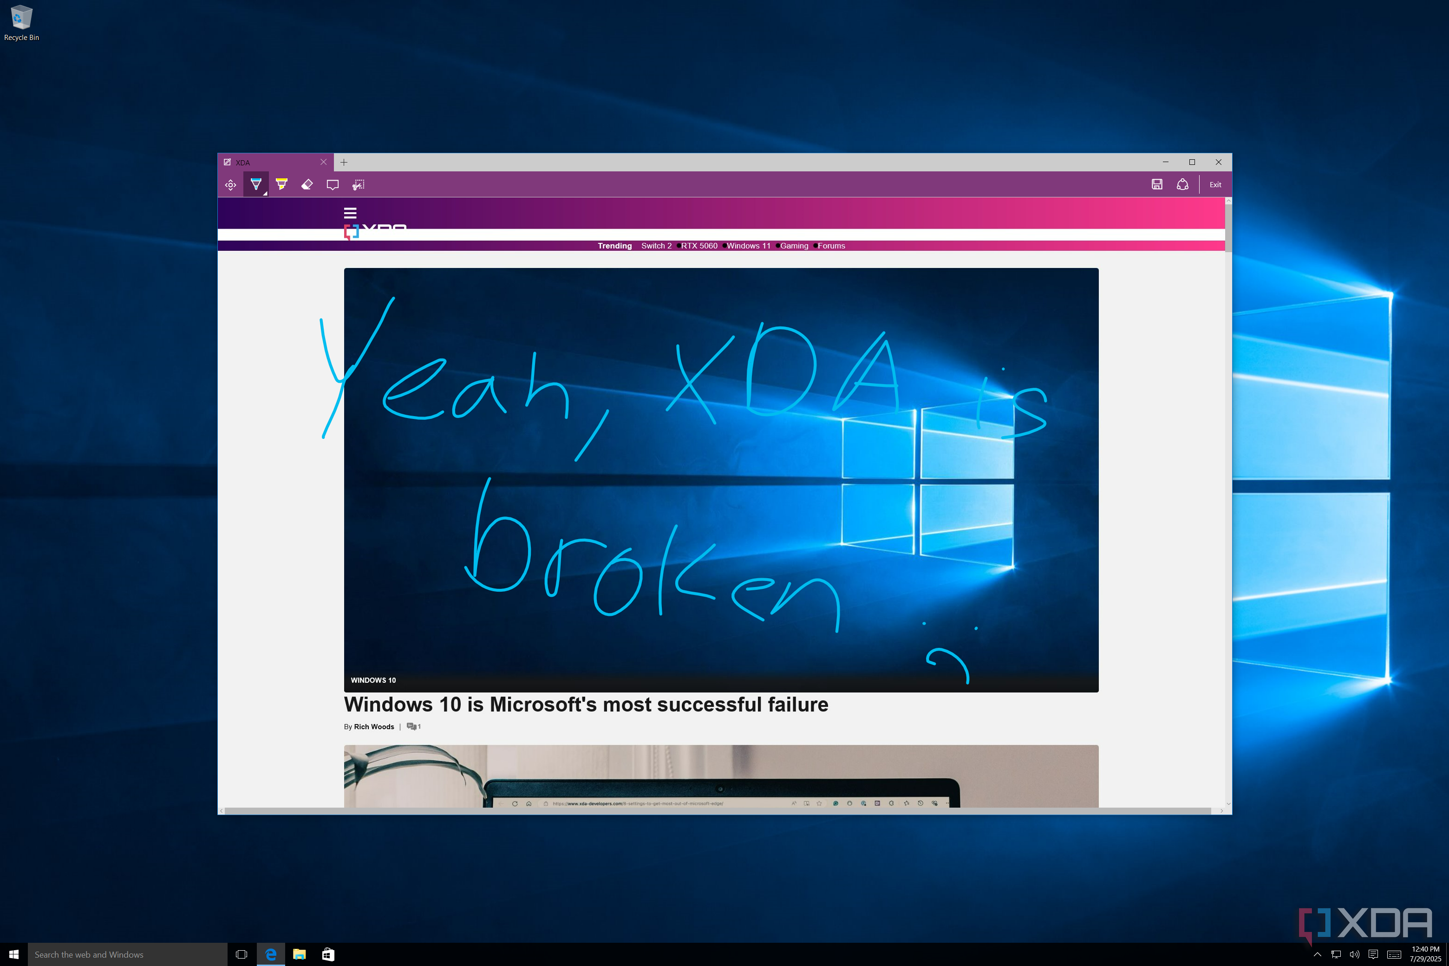The height and width of the screenshot is (966, 1449).
Task: Click the Edge laptop article thumbnail
Action: (721, 776)
